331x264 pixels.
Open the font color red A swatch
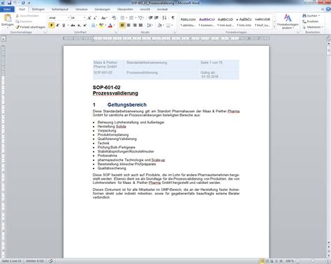pos(110,25)
